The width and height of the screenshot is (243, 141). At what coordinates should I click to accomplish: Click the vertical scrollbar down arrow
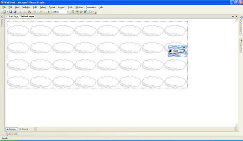pos(237,125)
